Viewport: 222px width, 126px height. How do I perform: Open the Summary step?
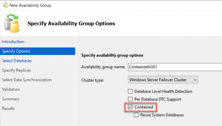coord(11,99)
